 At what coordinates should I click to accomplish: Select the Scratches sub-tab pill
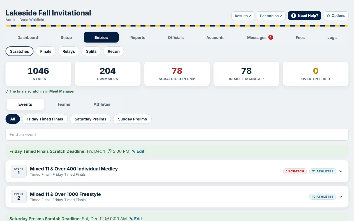19,51
